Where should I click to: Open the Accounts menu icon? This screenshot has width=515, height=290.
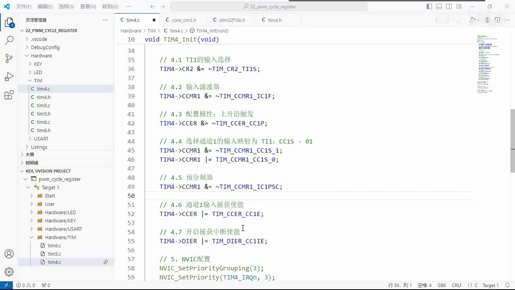coord(9,254)
